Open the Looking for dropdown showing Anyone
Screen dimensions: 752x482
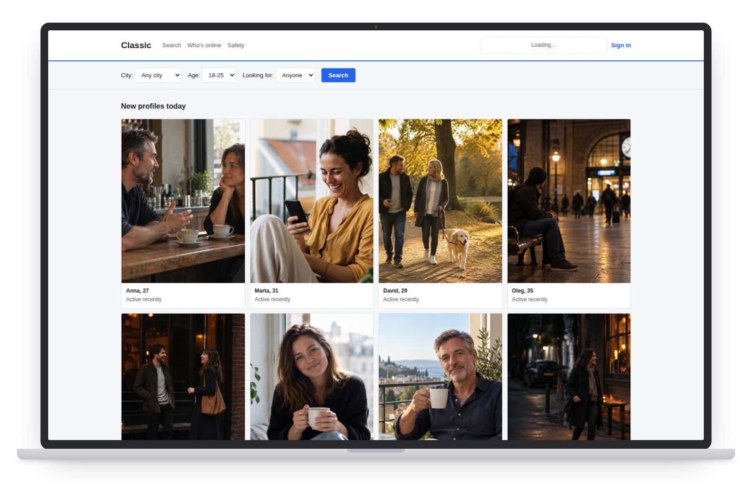295,75
